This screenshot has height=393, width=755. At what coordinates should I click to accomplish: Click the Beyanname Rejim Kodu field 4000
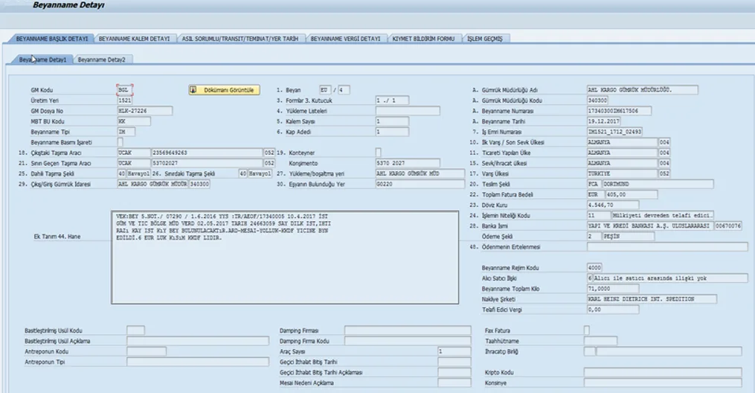point(594,268)
